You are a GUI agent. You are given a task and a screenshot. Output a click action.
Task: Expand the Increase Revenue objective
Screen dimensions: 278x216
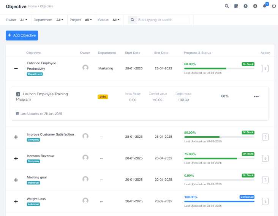pyautogui.click(x=16, y=158)
